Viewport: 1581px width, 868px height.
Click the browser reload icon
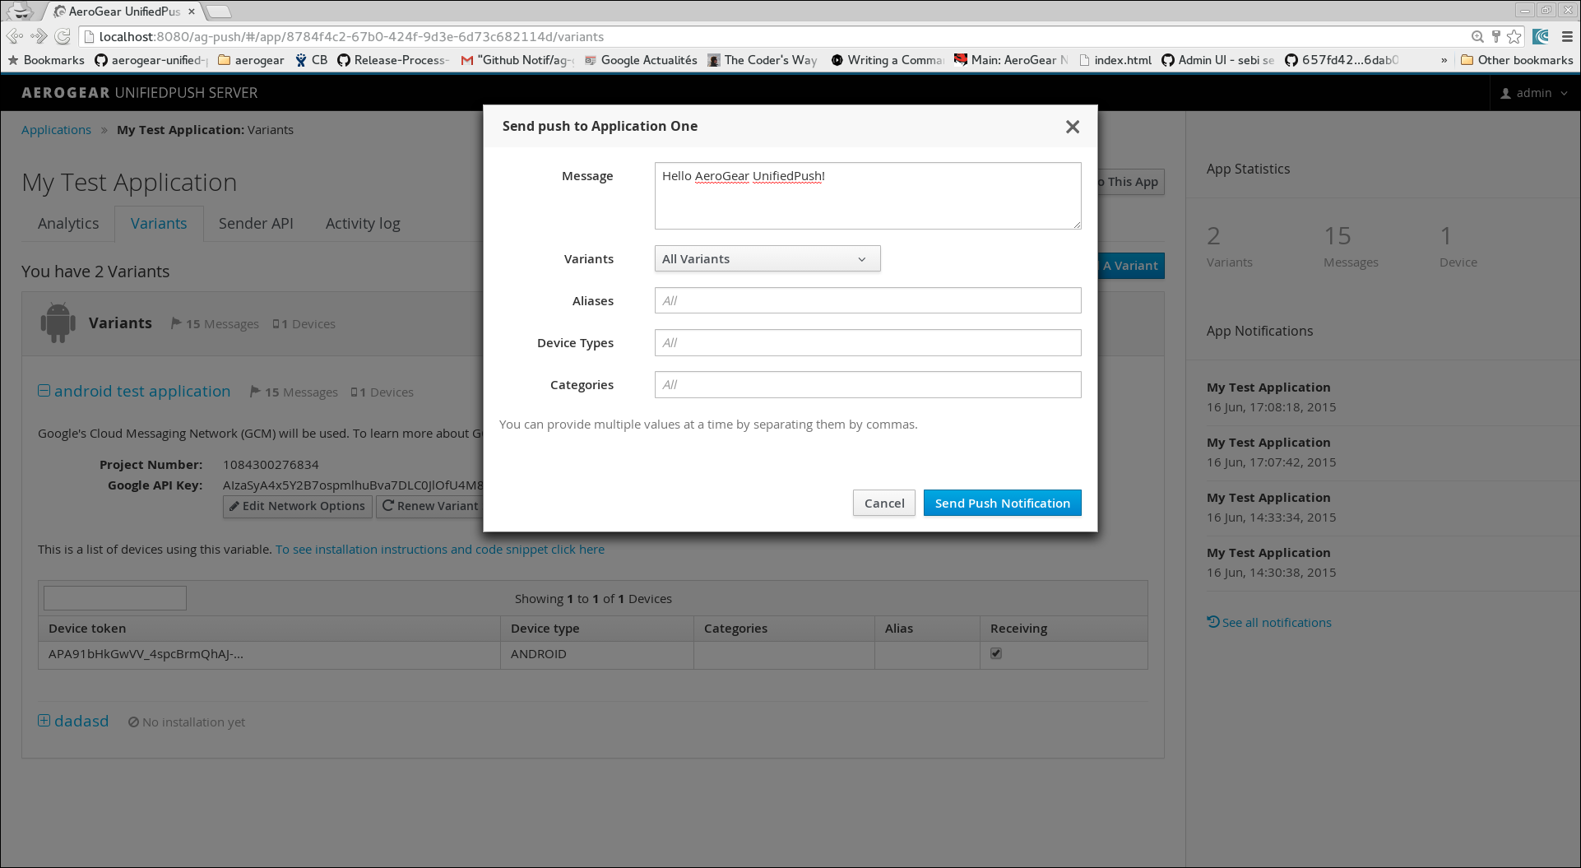coord(63,37)
